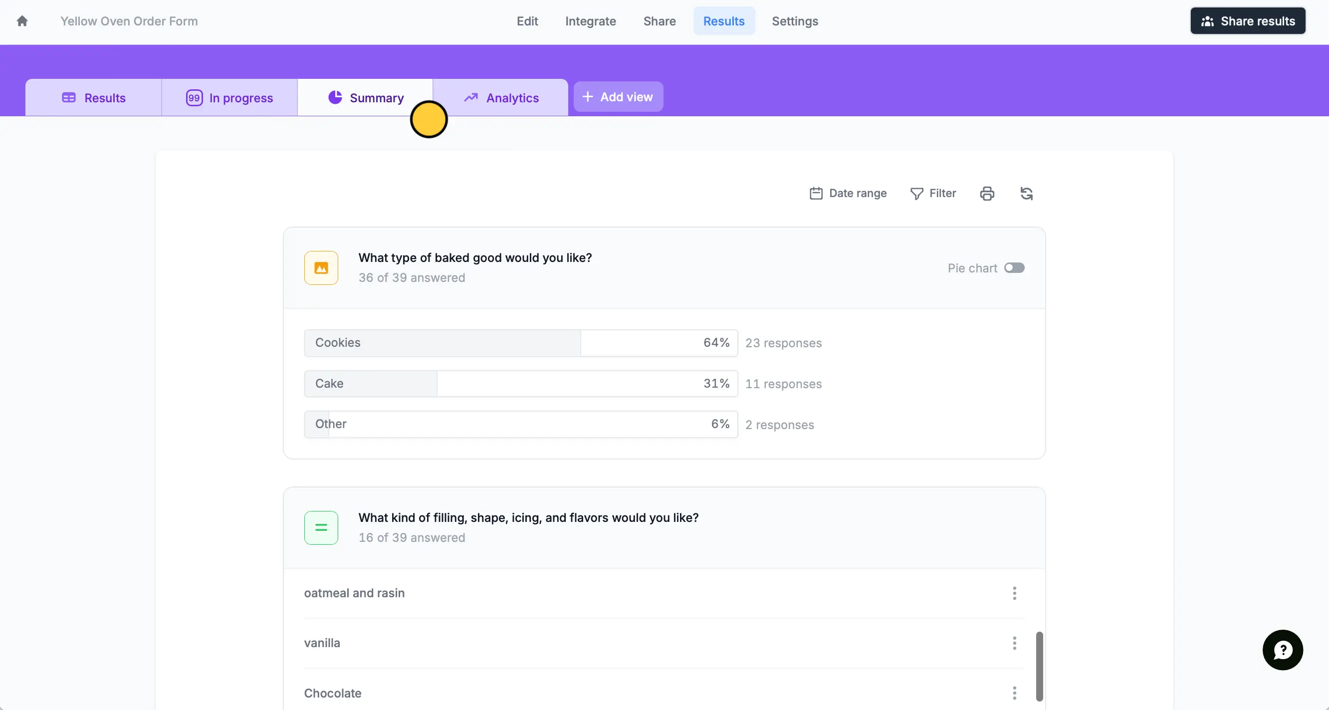Open the Edit menu item
This screenshot has height=710, width=1329.
click(527, 21)
